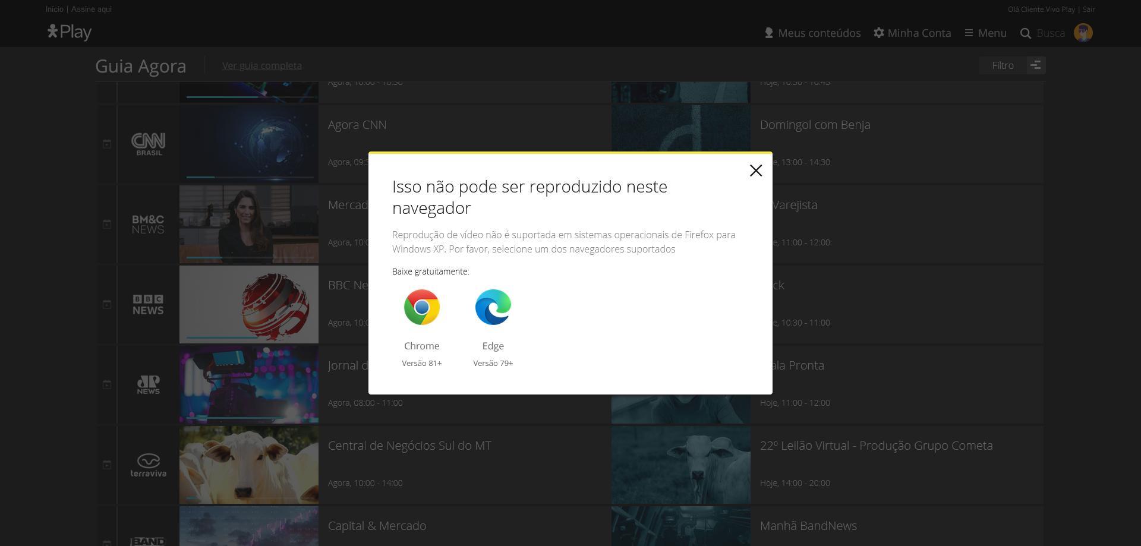The width and height of the screenshot is (1141, 546).
Task: Click Sair to log out
Action: (x=1089, y=9)
